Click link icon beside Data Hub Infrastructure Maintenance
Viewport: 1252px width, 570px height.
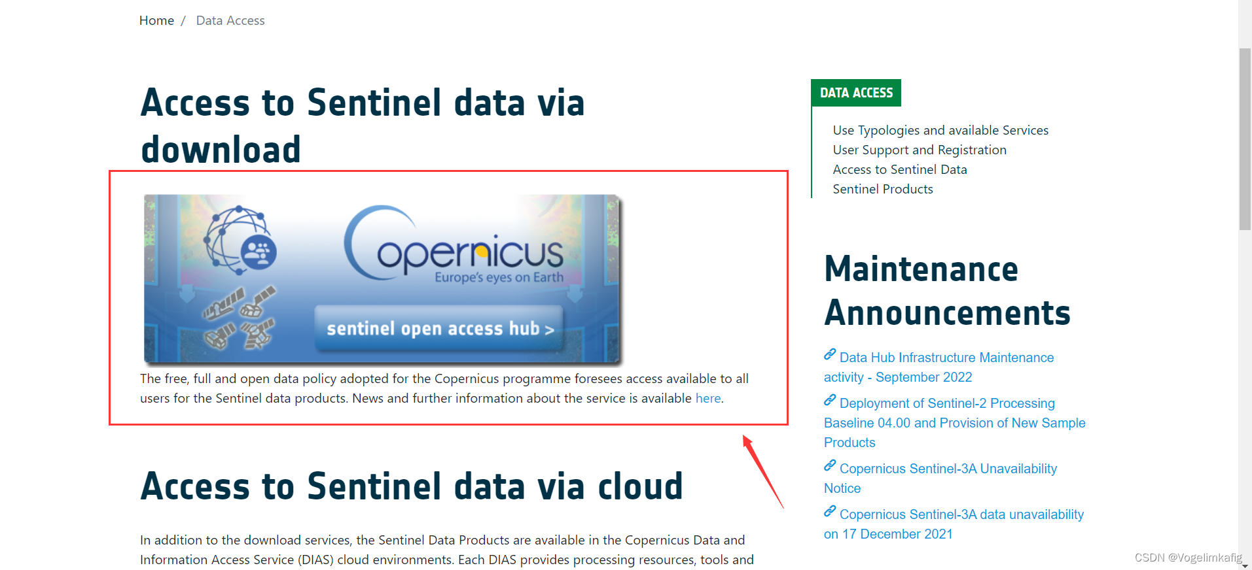click(830, 355)
